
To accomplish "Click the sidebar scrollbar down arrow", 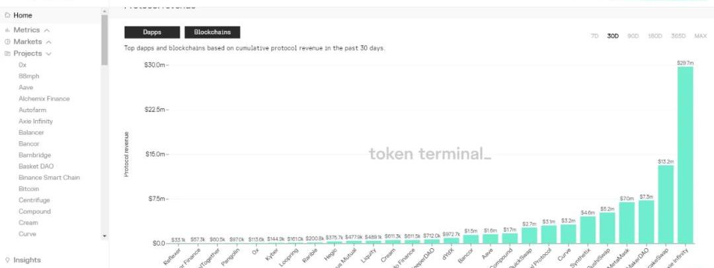I will point(104,236).
